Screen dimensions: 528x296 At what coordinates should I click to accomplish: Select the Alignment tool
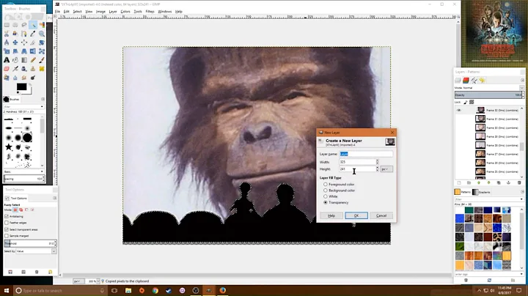[x=24, y=42]
